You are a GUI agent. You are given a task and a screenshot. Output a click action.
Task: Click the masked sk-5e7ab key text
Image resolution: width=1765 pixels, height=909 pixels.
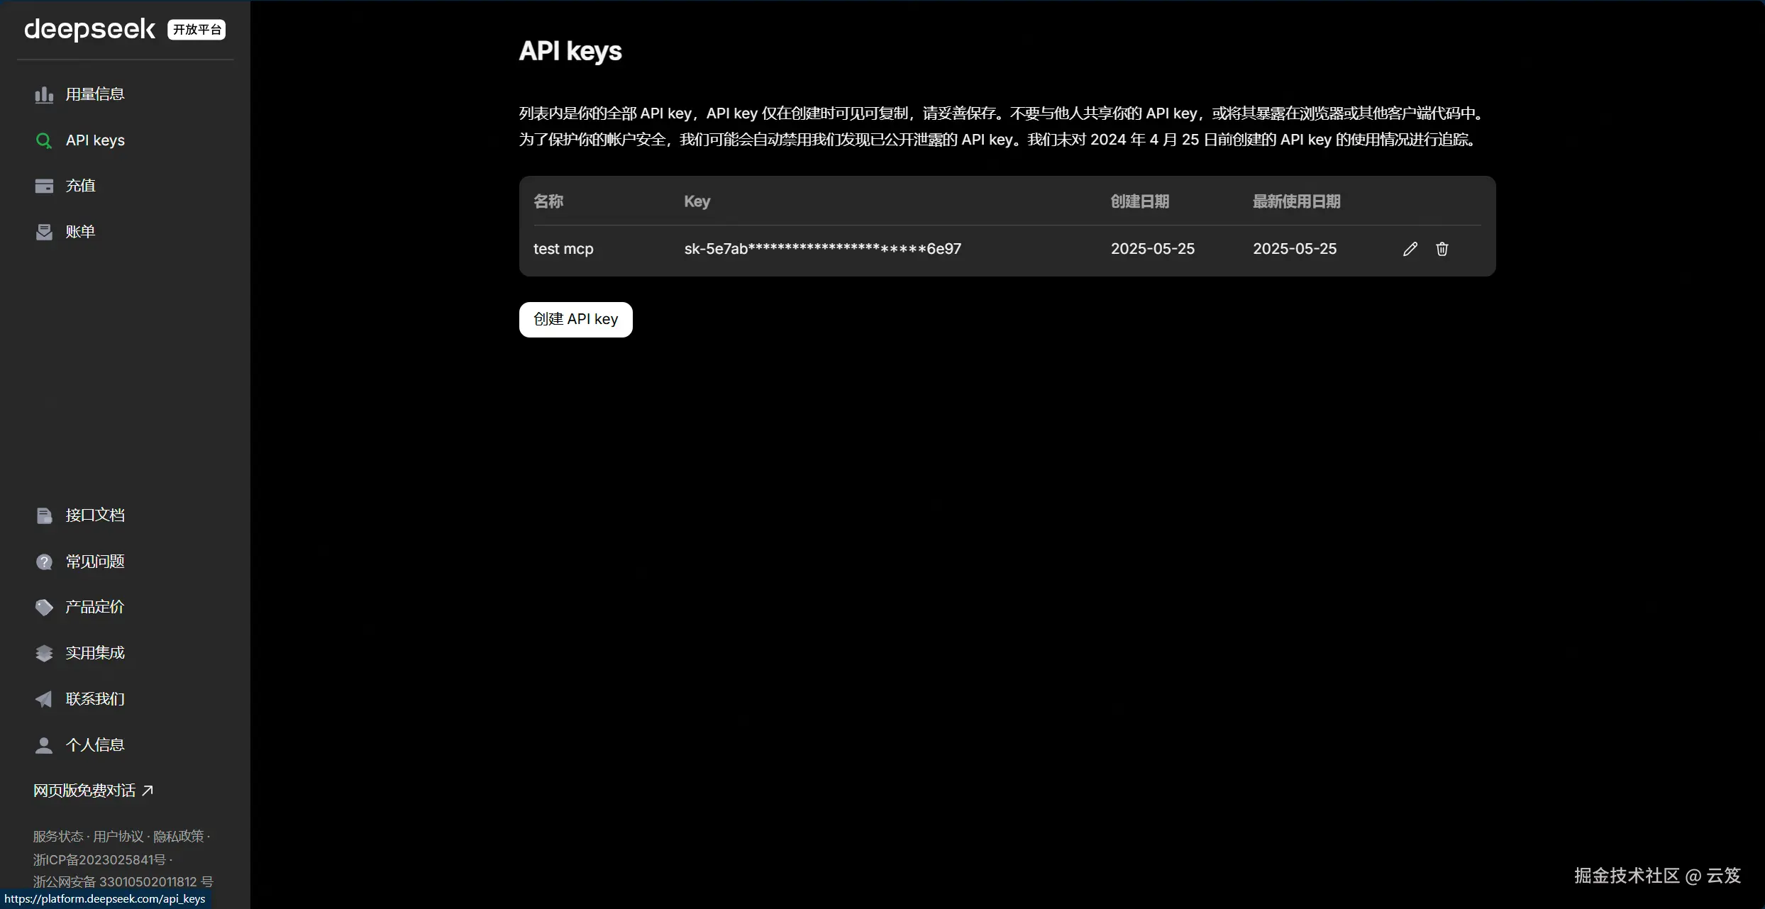(x=822, y=249)
